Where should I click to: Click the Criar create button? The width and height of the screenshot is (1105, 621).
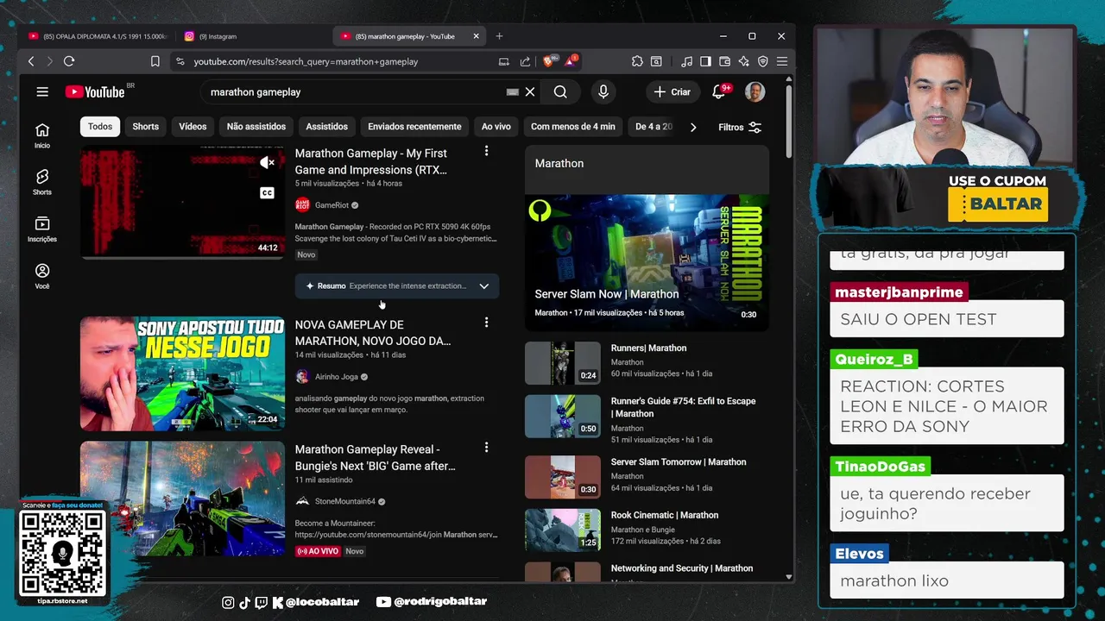672,91
